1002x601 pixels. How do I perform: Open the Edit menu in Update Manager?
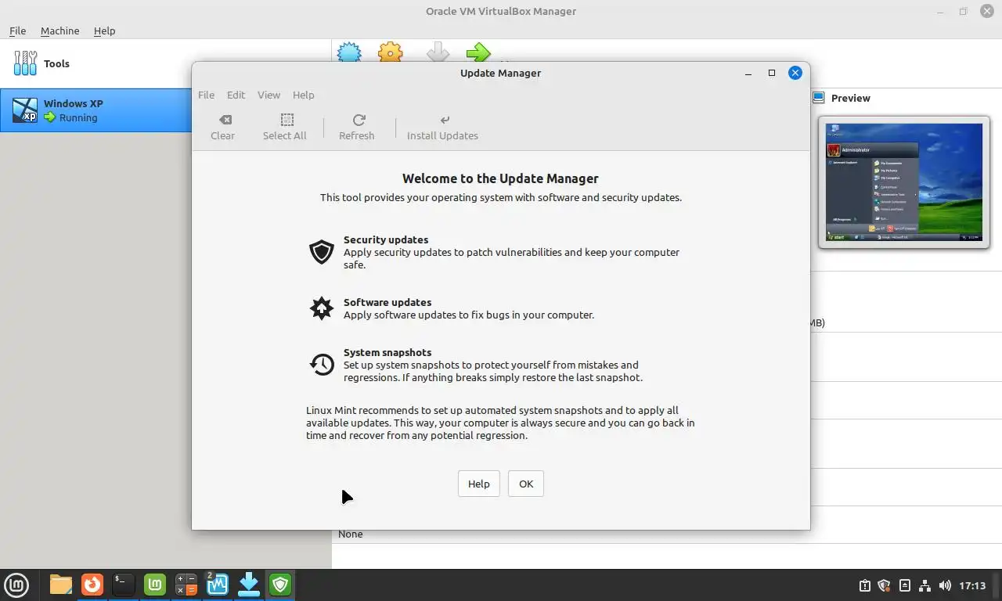tap(236, 95)
